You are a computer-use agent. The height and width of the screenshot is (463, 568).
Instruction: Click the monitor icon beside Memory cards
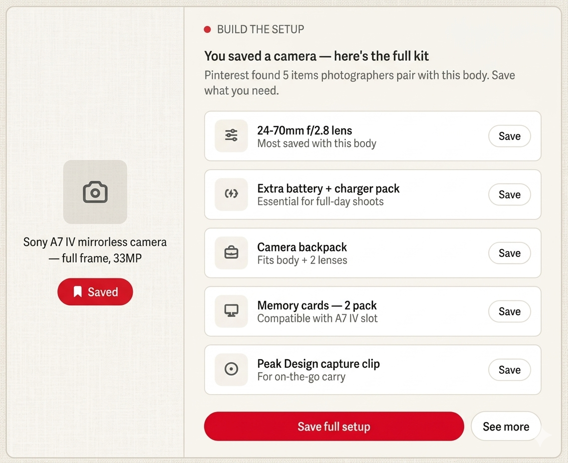(x=231, y=311)
